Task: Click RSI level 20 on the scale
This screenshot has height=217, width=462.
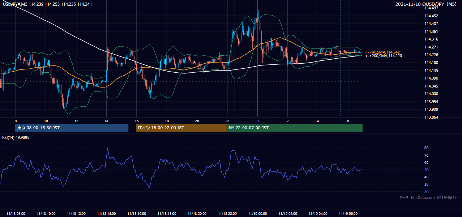Action: point(426,192)
